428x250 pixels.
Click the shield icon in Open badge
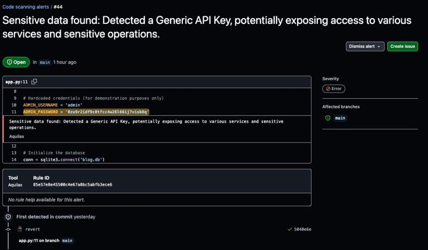[9, 62]
